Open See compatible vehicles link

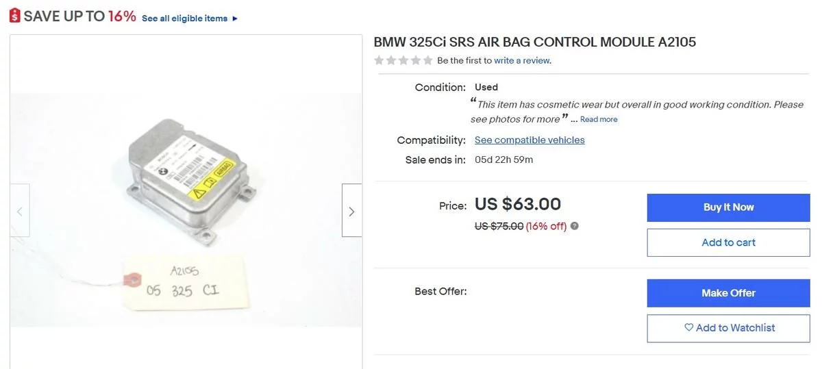click(x=530, y=140)
